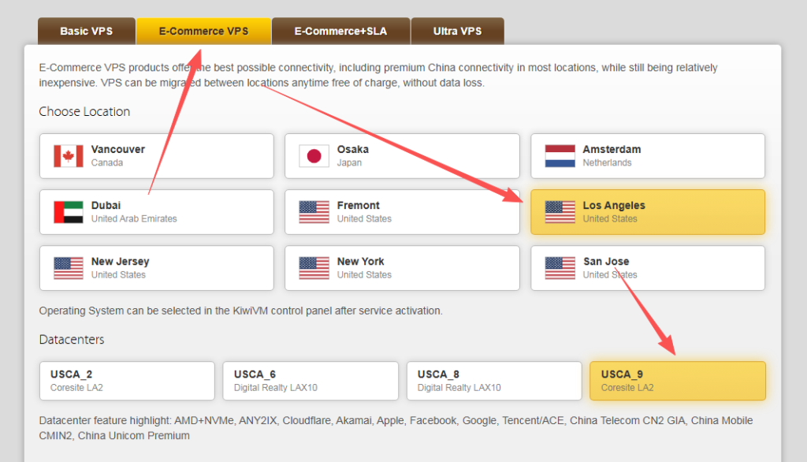Switch to the Basic VPS tab
The width and height of the screenshot is (807, 462).
(86, 32)
